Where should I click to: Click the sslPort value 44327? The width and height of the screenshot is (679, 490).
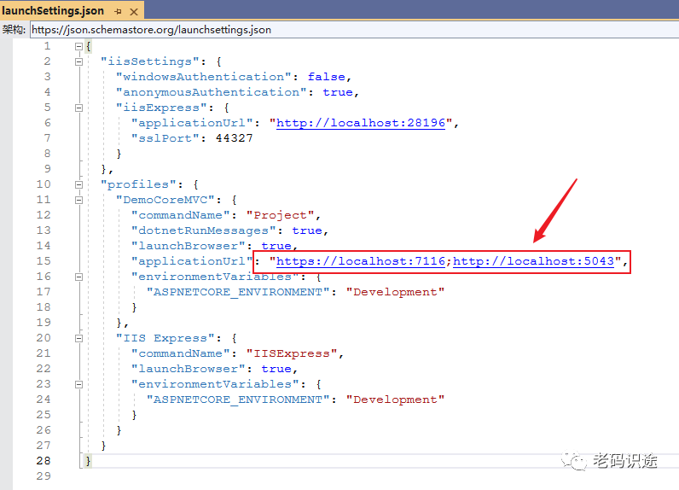tap(235, 138)
